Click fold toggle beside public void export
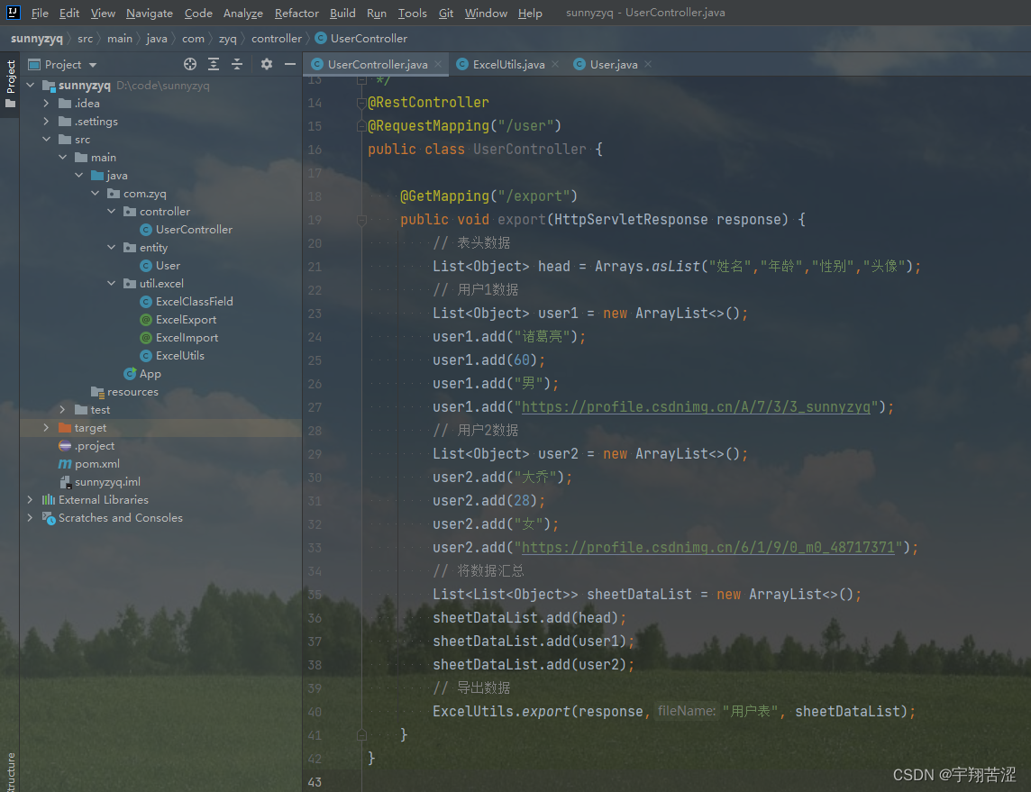Screen dimensions: 1031x792 361,220
